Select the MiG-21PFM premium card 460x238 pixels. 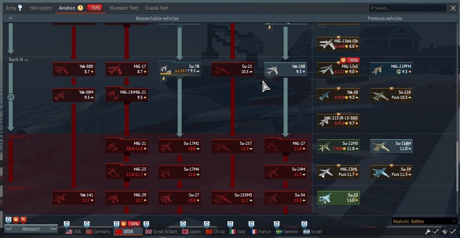(391, 69)
